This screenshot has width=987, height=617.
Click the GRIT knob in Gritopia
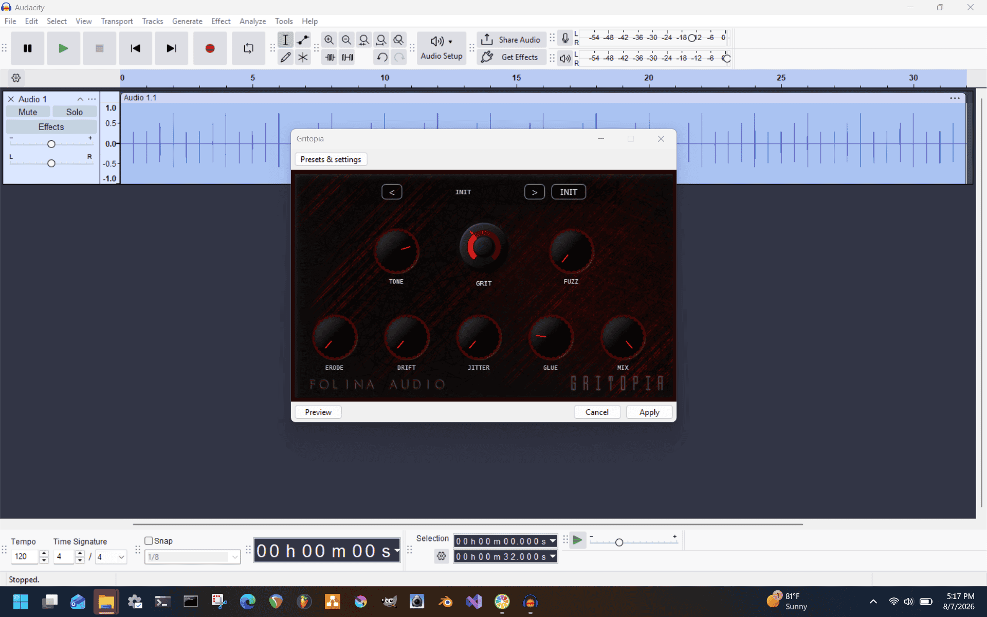click(x=483, y=248)
